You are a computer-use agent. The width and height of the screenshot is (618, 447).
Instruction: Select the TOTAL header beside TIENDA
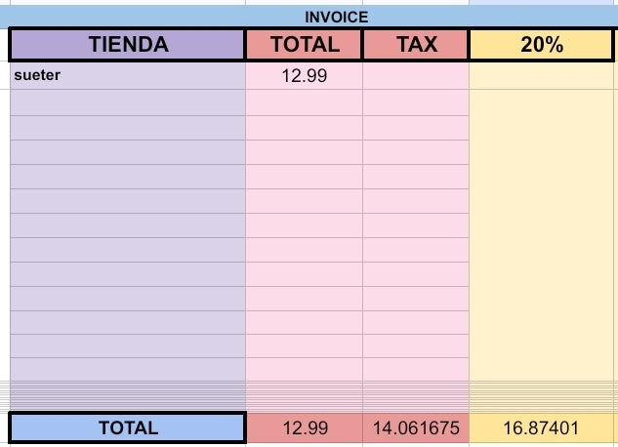point(305,45)
